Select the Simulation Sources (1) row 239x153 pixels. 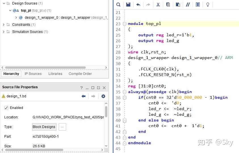point(54,32)
